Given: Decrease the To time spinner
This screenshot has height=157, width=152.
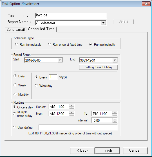Looking at the screenshot, I should click(115, 115).
